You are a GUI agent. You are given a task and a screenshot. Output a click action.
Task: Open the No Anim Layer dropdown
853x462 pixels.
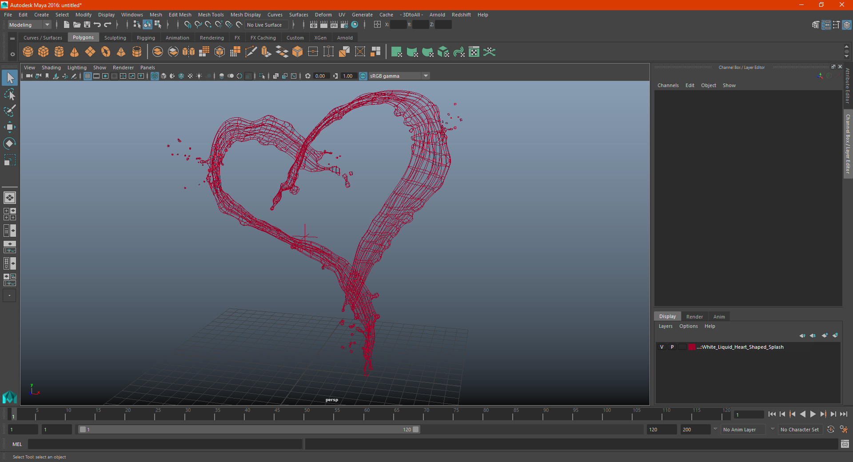(x=744, y=430)
